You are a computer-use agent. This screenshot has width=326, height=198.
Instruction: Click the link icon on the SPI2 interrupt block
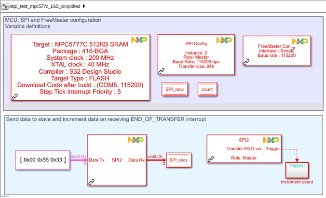point(211,159)
